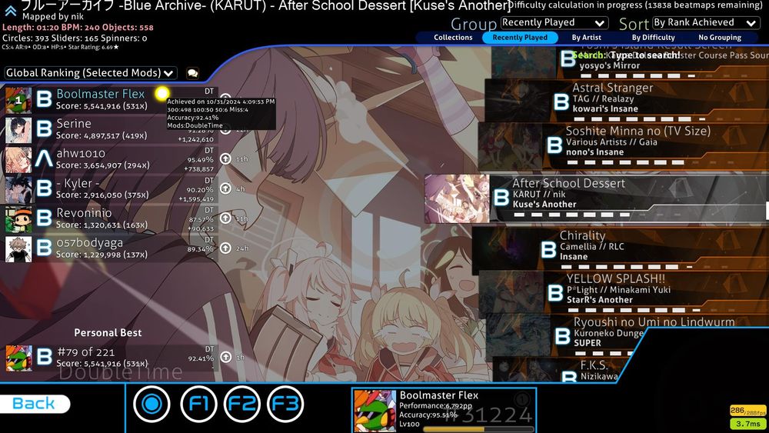Viewport: 769px width, 433px height.
Task: Click the Back button
Action: tap(35, 404)
